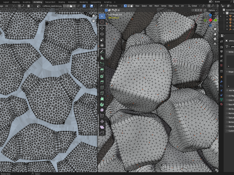The image size is (234, 175).
Task: Open the Select menu in viewport header
Action: [x=144, y=6]
